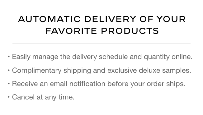
Task: Click the bullet dot before "Receive an email"
Action: click(9, 84)
